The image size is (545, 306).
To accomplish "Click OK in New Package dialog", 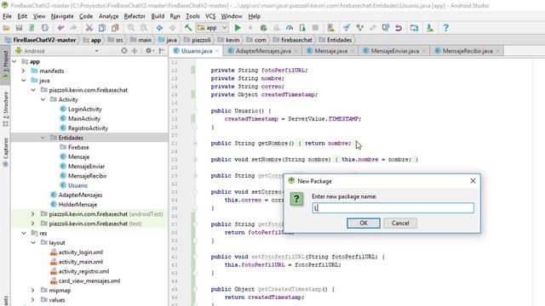I will [364, 223].
